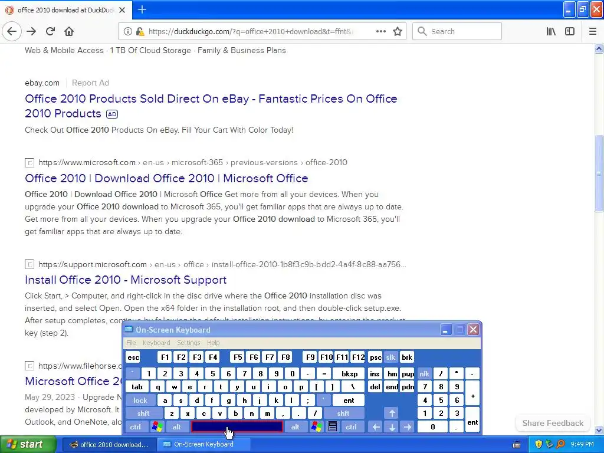Toggle the right ctrl key

(x=352, y=427)
